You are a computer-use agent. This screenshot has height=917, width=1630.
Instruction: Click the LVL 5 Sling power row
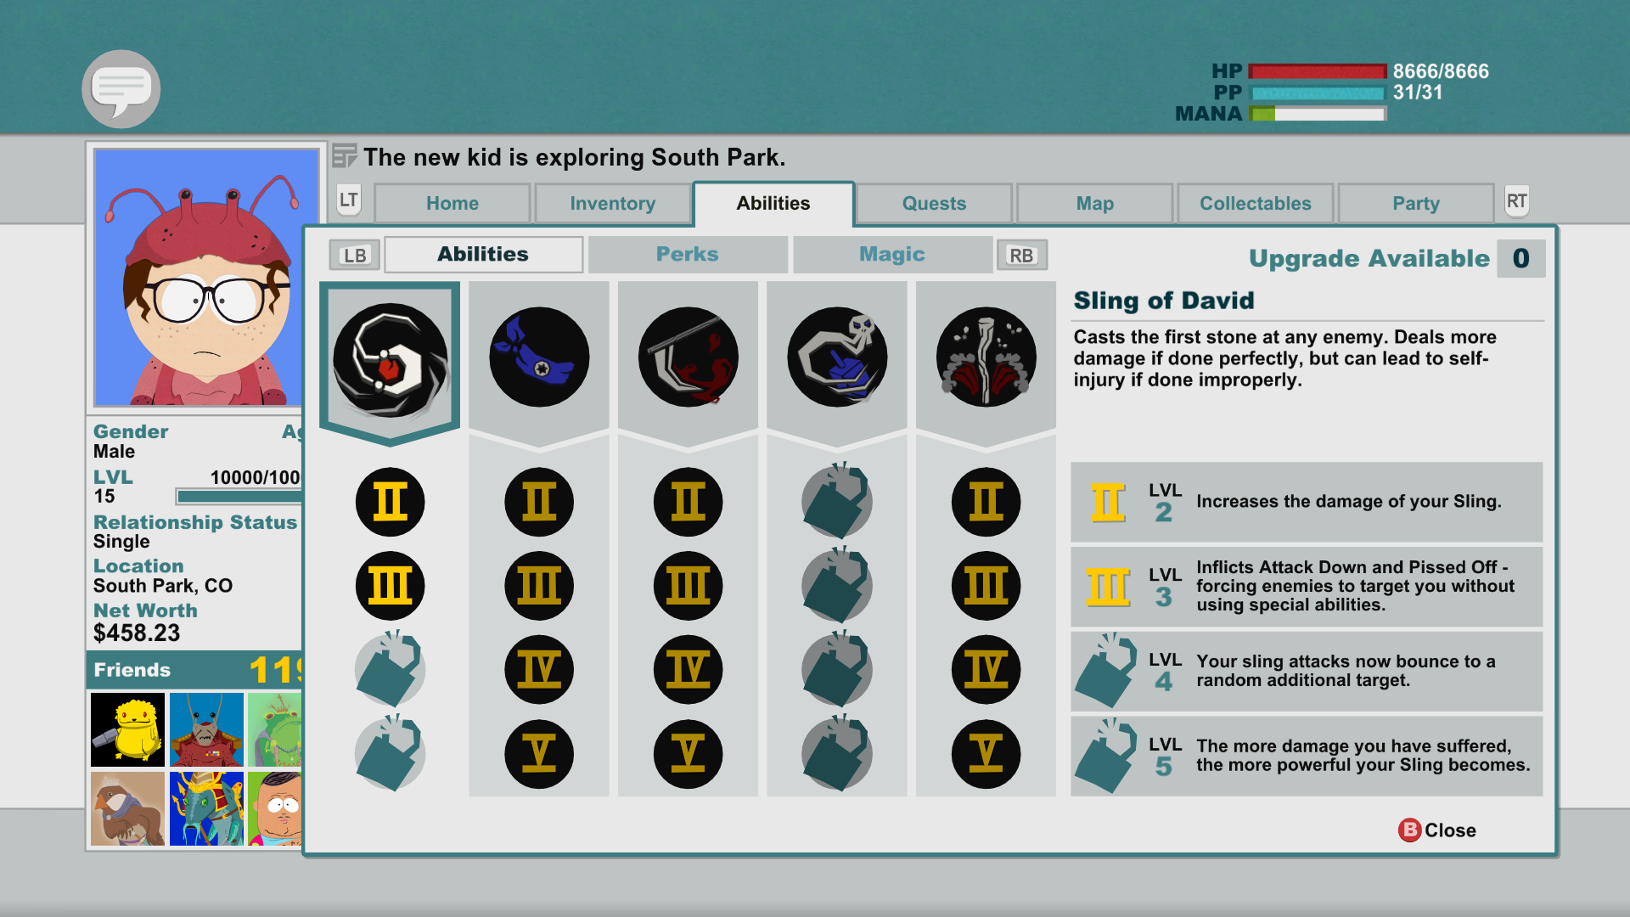(1307, 756)
